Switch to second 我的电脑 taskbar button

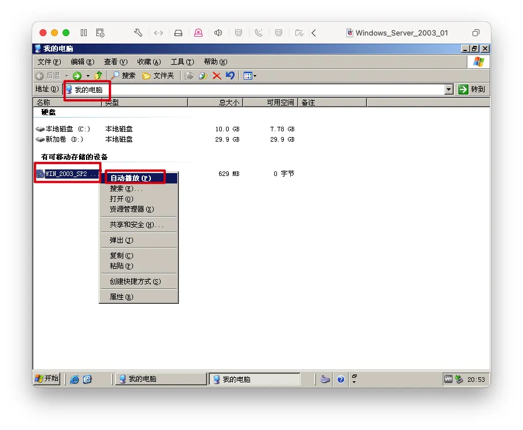tap(255, 380)
